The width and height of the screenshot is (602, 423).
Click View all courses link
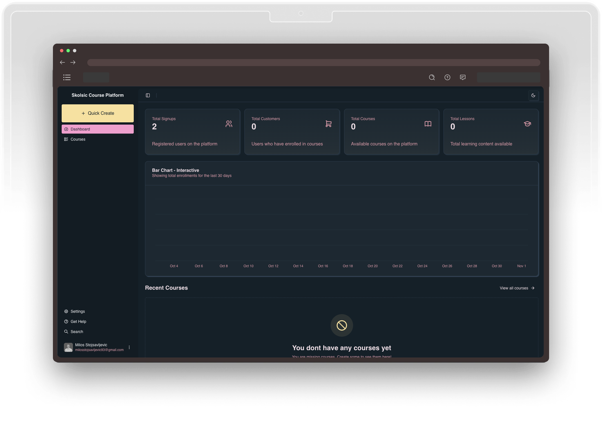click(517, 288)
